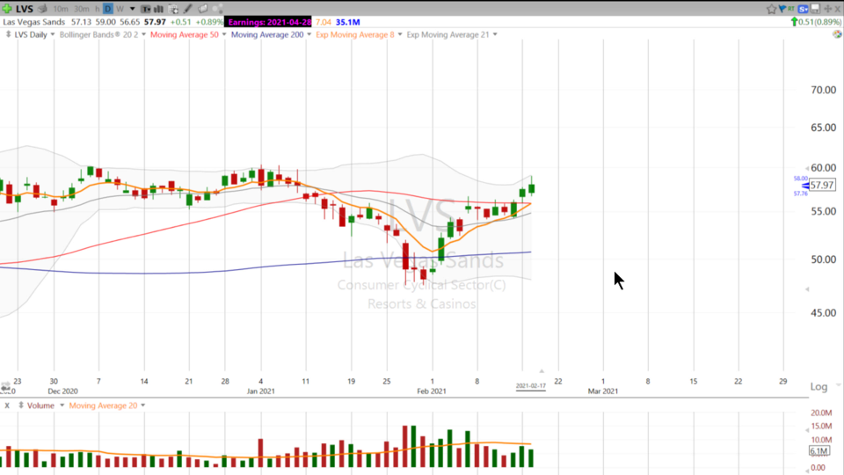Select the Daily (D) timeframe
Image resolution: width=844 pixels, height=475 pixels.
(107, 9)
